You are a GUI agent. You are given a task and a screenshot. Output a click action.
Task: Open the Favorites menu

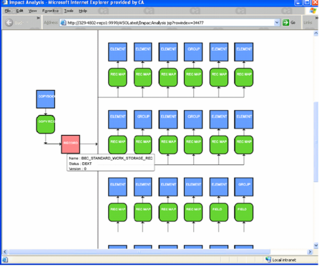[50, 11]
